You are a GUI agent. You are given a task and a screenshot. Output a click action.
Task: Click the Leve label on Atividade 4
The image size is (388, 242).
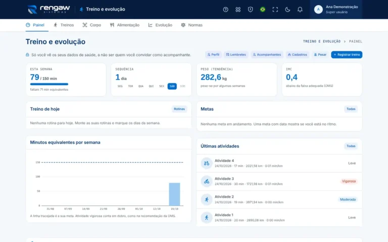[352, 163]
